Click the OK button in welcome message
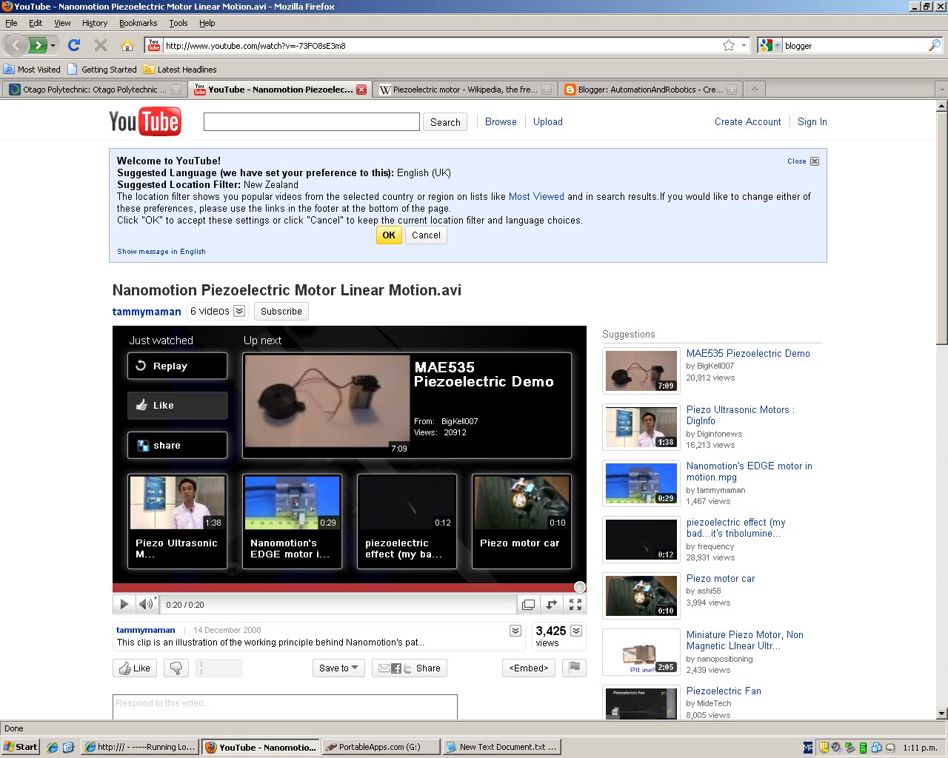 pos(389,235)
